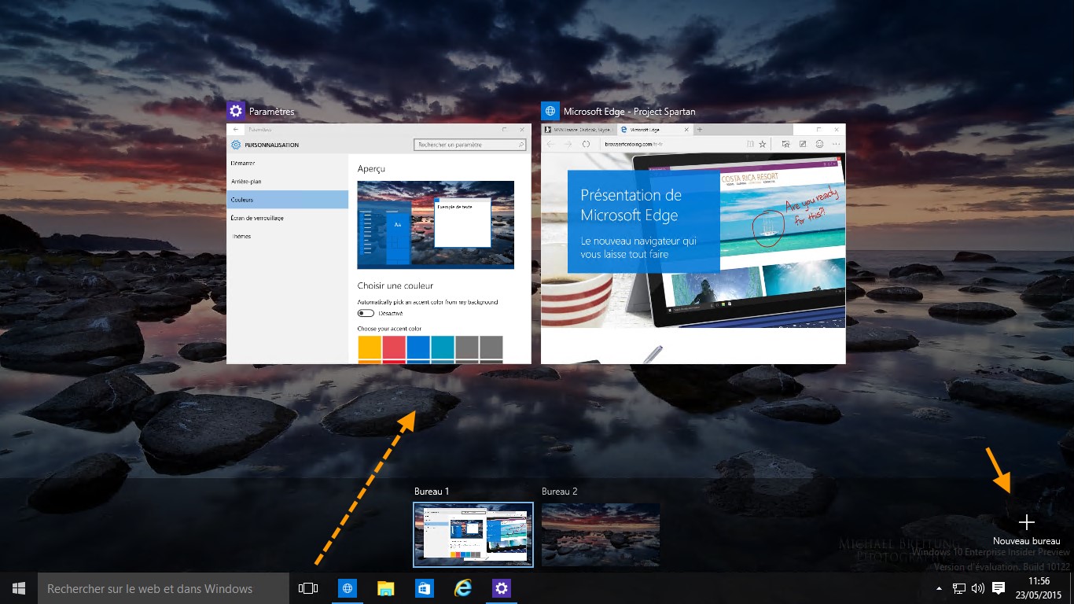Pick the yellow accent color swatch

[370, 348]
